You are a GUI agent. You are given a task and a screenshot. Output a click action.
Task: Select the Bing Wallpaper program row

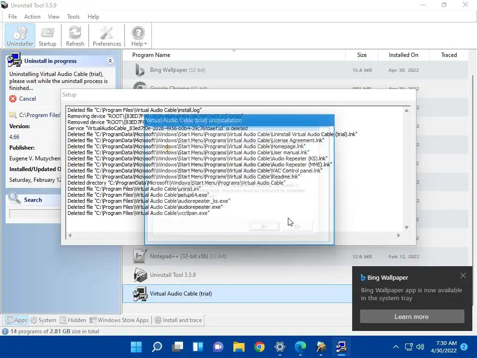pyautogui.click(x=295, y=70)
